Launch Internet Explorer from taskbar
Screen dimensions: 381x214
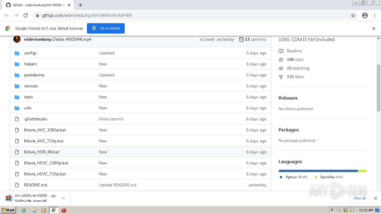pos(24,210)
